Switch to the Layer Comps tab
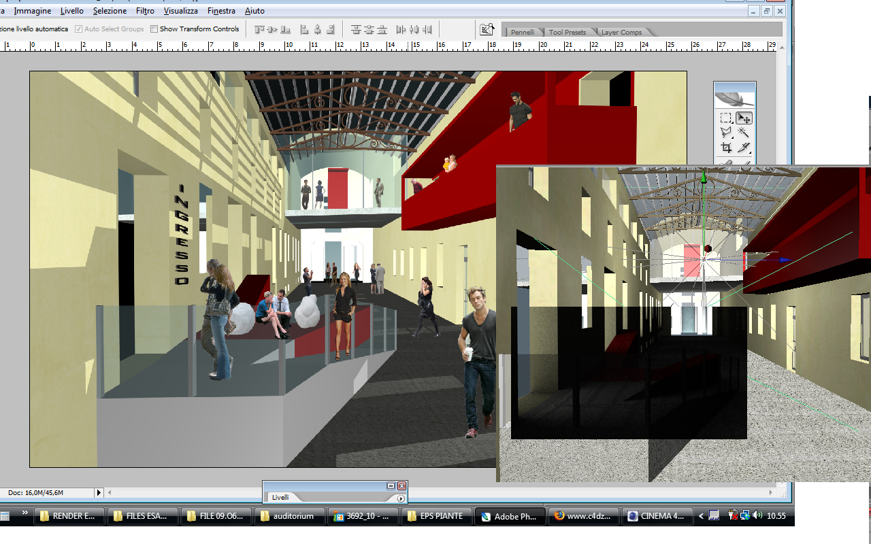871x544 pixels. pyautogui.click(x=621, y=32)
